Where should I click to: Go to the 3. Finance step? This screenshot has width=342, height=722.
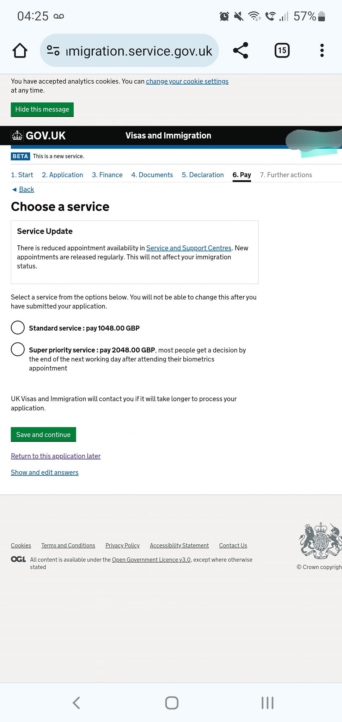(x=107, y=175)
